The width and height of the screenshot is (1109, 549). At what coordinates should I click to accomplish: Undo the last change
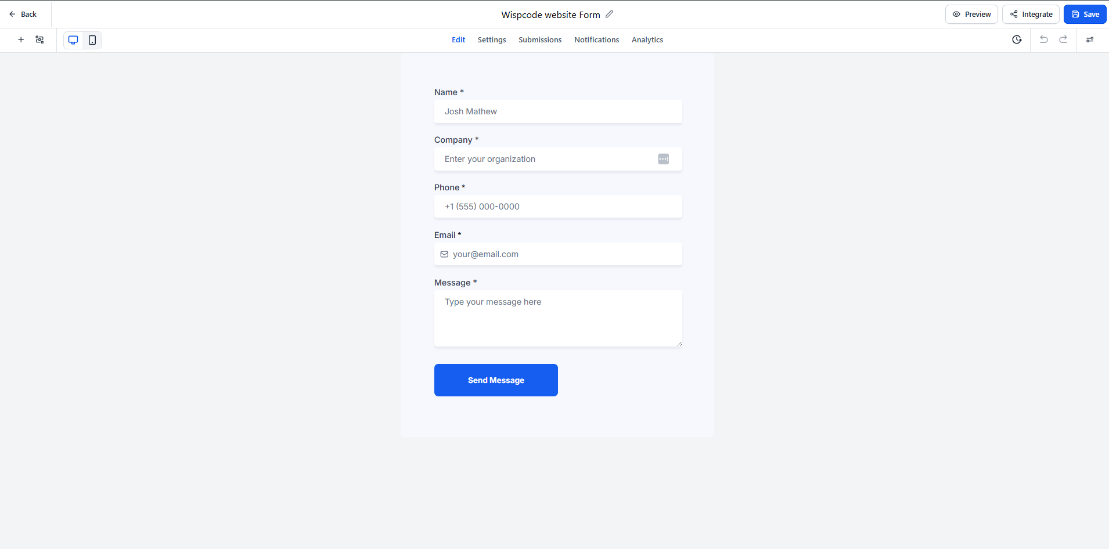1043,39
